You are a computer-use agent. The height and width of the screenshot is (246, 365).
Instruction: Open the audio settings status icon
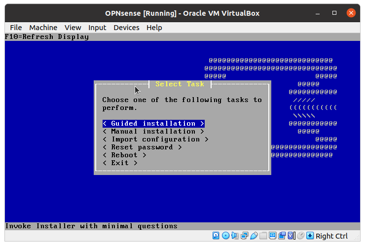coord(235,236)
